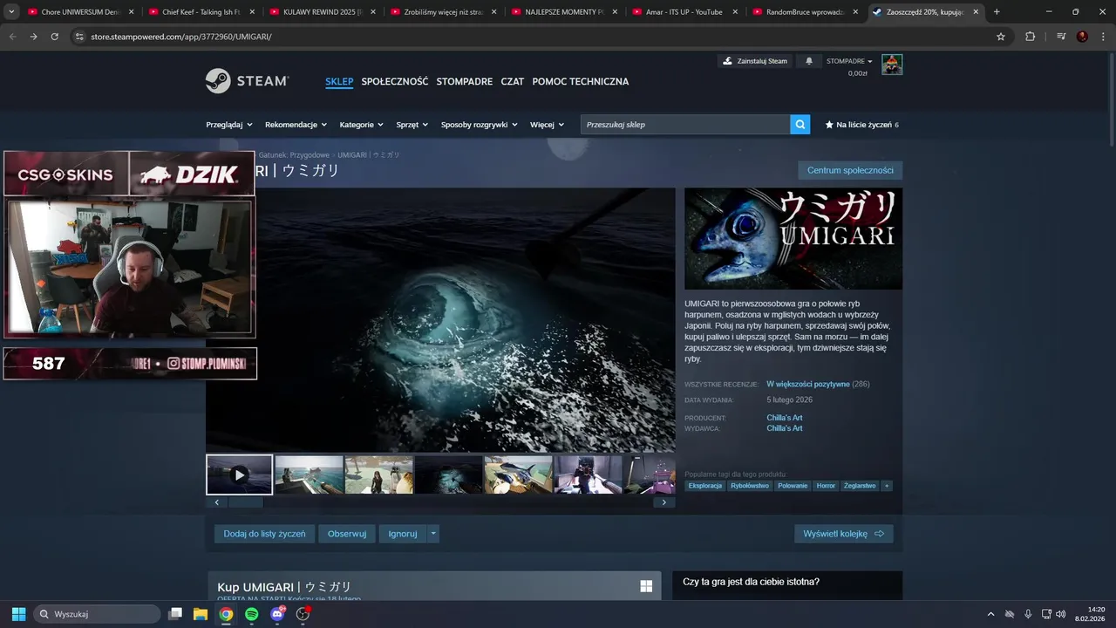Expand the Więcej dropdown
This screenshot has width=1116, height=628.
pyautogui.click(x=547, y=125)
